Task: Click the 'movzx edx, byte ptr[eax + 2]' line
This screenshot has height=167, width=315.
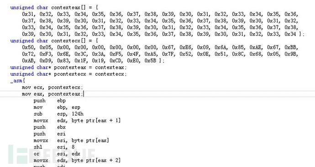Action: pos(77,160)
